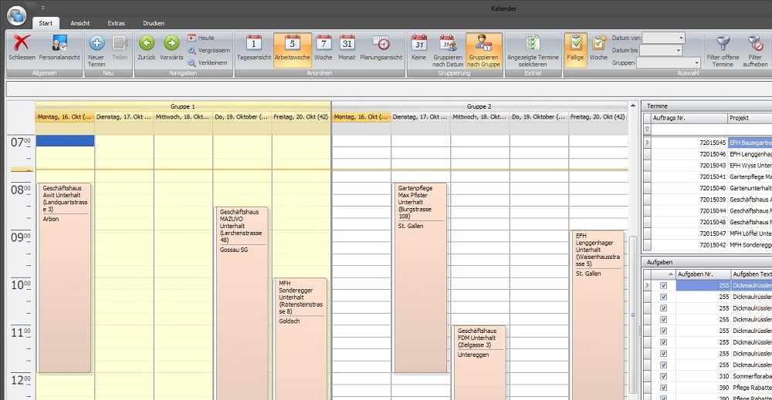Select the EFH Lenggenhager Unterhalt appointment
The height and width of the screenshot is (400, 772).
pos(598,314)
